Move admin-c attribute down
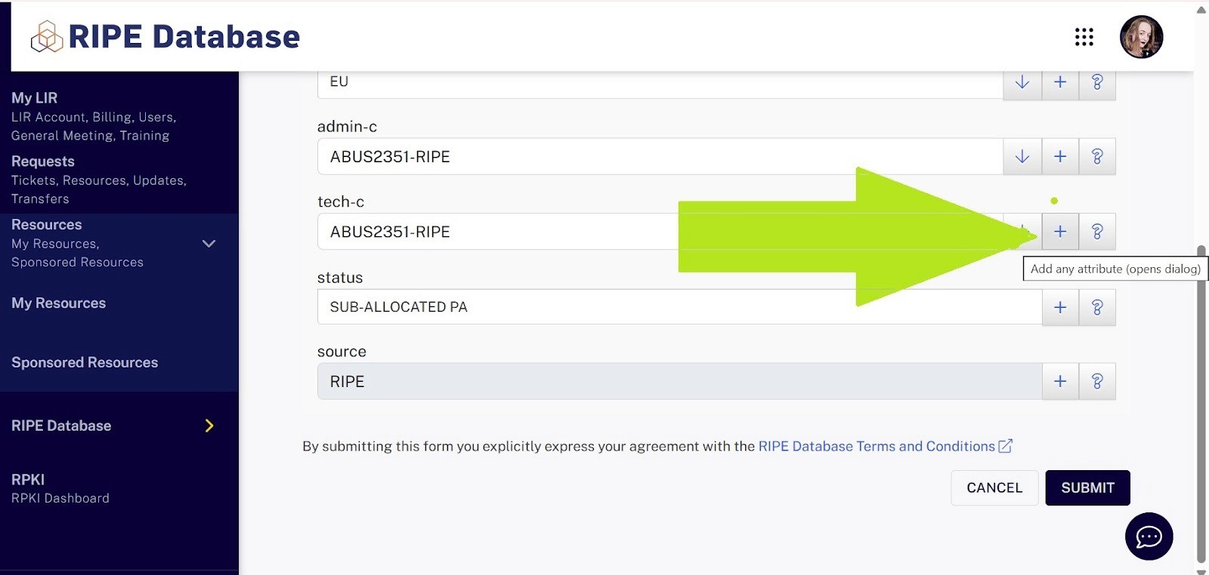This screenshot has width=1209, height=575. [1022, 156]
